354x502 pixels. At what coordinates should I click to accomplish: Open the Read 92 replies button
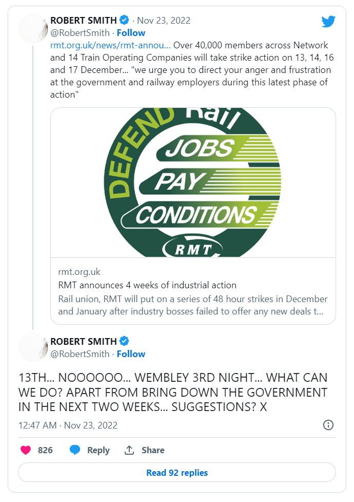click(177, 473)
